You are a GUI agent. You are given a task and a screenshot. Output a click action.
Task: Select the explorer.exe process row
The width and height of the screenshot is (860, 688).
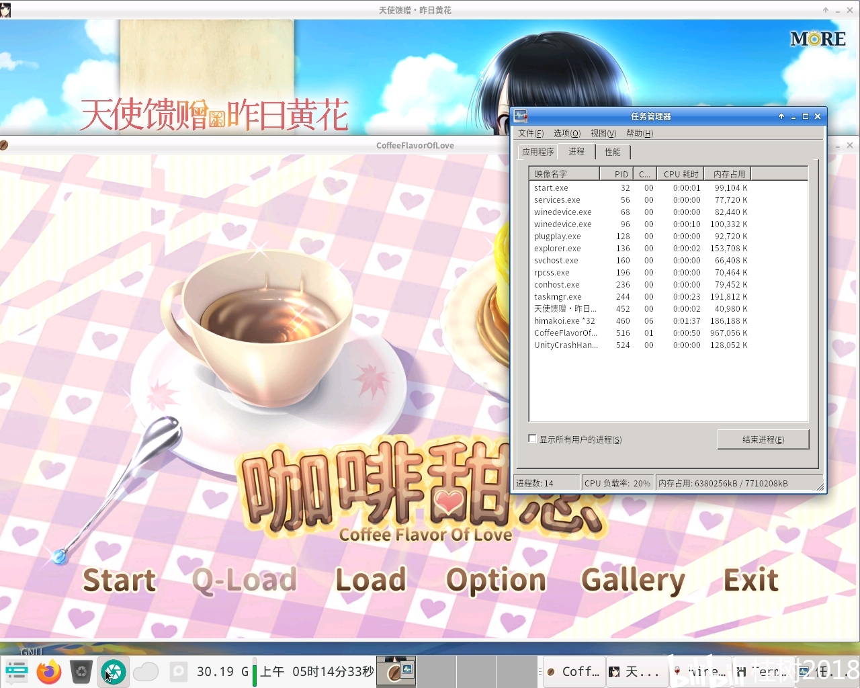coord(640,249)
